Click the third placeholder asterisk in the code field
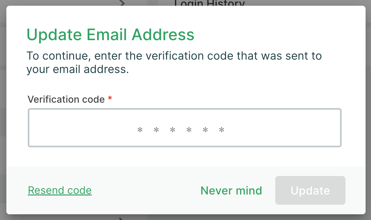This screenshot has height=220, width=371. pyautogui.click(x=172, y=130)
